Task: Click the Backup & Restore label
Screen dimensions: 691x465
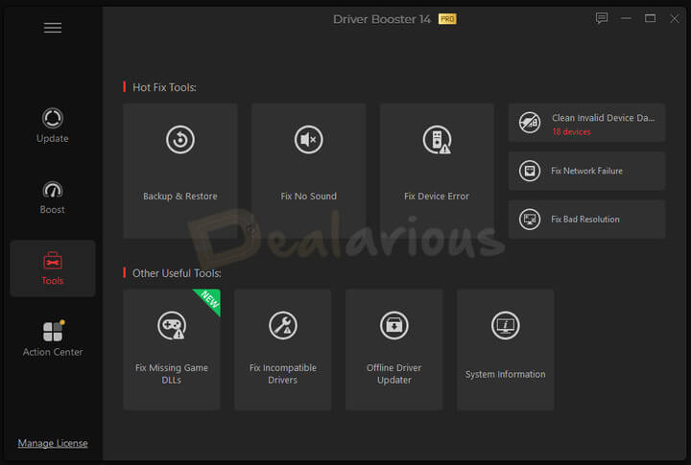Action: pos(180,196)
